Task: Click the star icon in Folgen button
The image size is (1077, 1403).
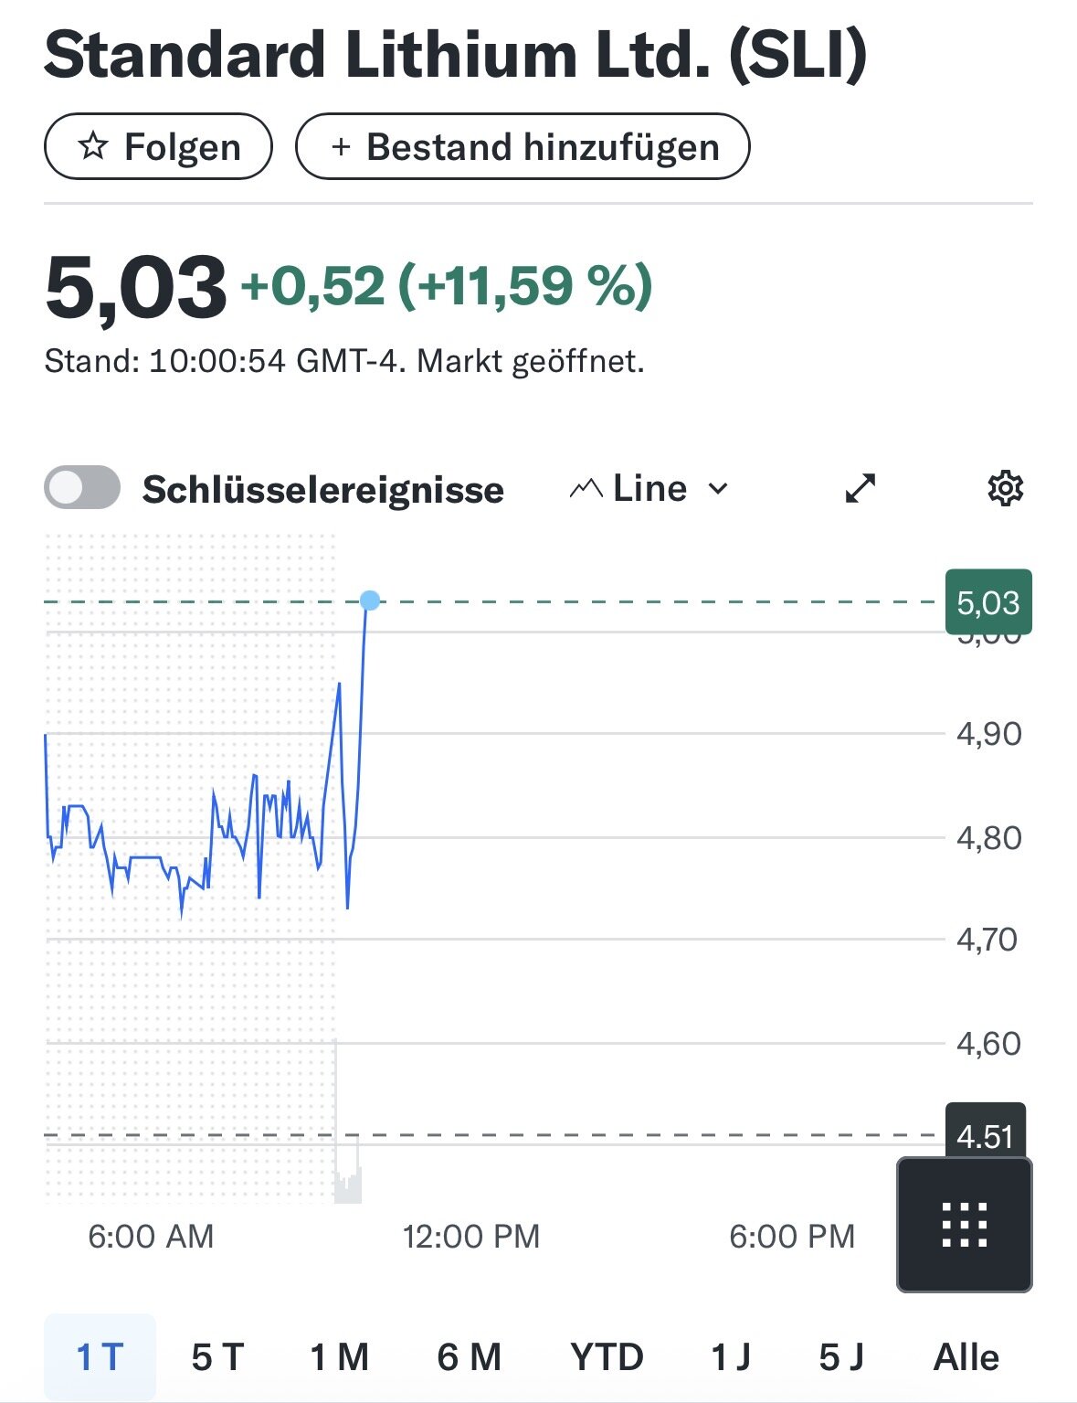Action: (93, 146)
